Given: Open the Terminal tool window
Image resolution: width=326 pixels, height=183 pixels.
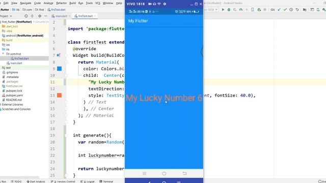Looking at the screenshot, I should (x=106, y=181).
